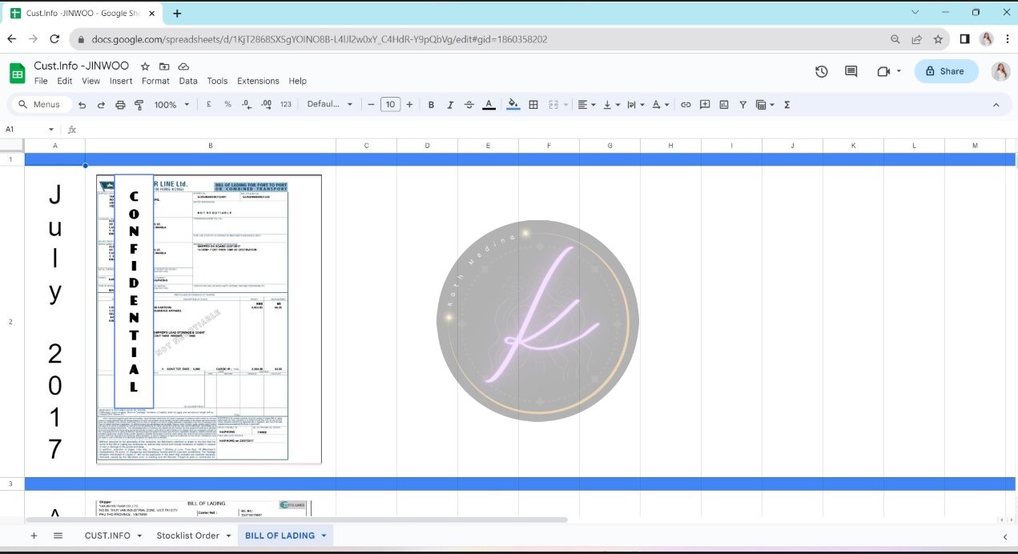Click the bill of lading image thumbnail
The width and height of the screenshot is (1018, 554).
coord(209,319)
